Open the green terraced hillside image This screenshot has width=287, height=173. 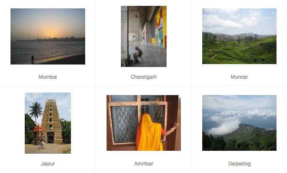[x=239, y=36]
